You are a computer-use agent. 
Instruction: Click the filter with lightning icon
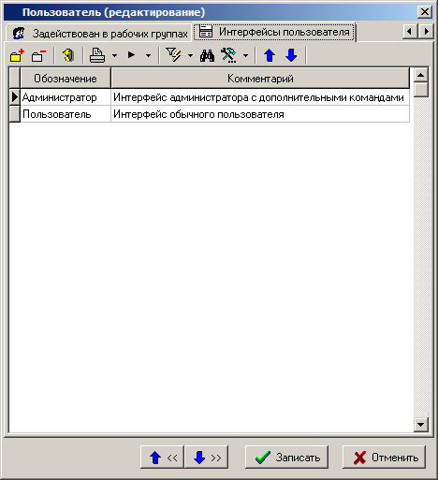pos(173,55)
